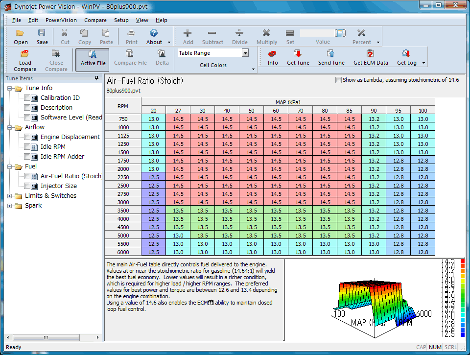This screenshot has width=470, height=355.
Task: Enable Show as Lambda checkbox
Action: pos(338,80)
